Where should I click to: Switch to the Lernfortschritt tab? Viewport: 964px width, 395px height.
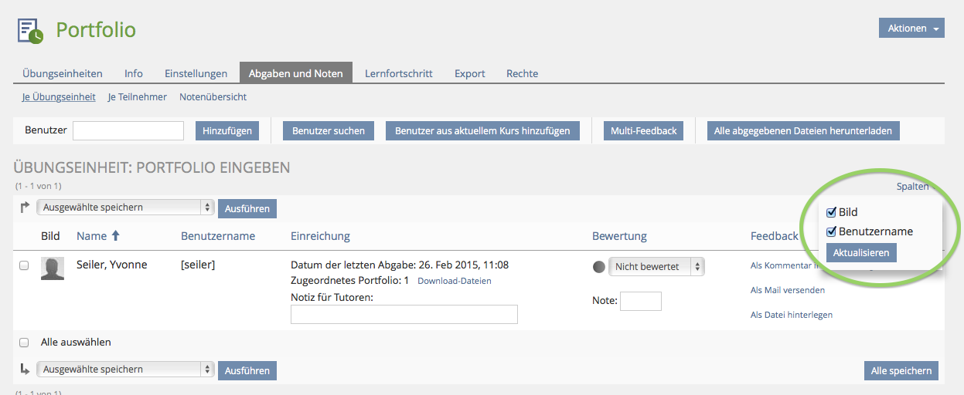coord(398,73)
